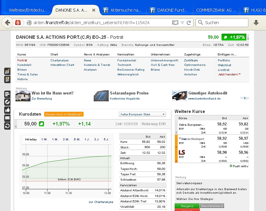Click the LS exchange logo in Weitere Kurse
Screen dimensions: 266x211
[x=182, y=152]
